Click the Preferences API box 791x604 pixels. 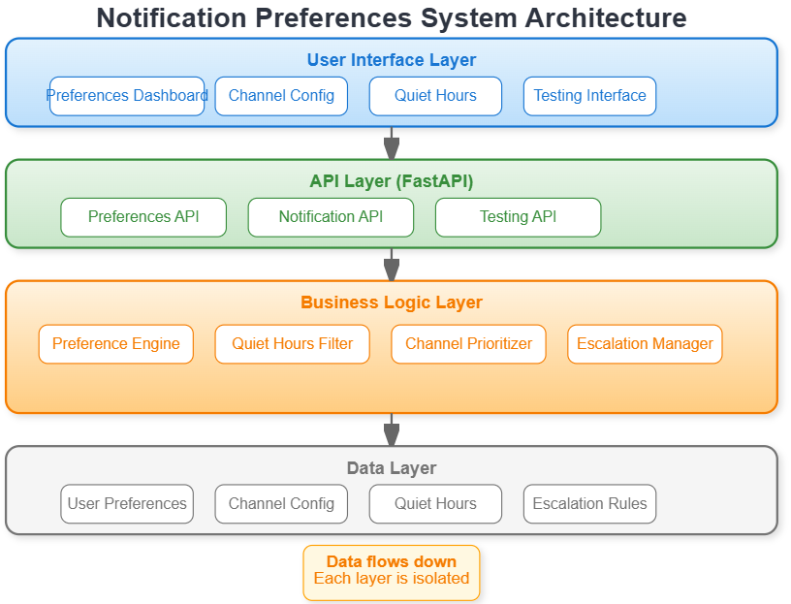[x=143, y=217]
